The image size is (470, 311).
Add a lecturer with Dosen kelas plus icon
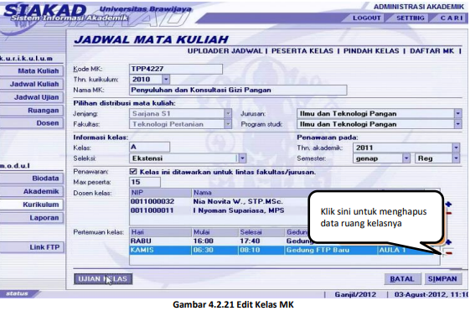click(448, 205)
